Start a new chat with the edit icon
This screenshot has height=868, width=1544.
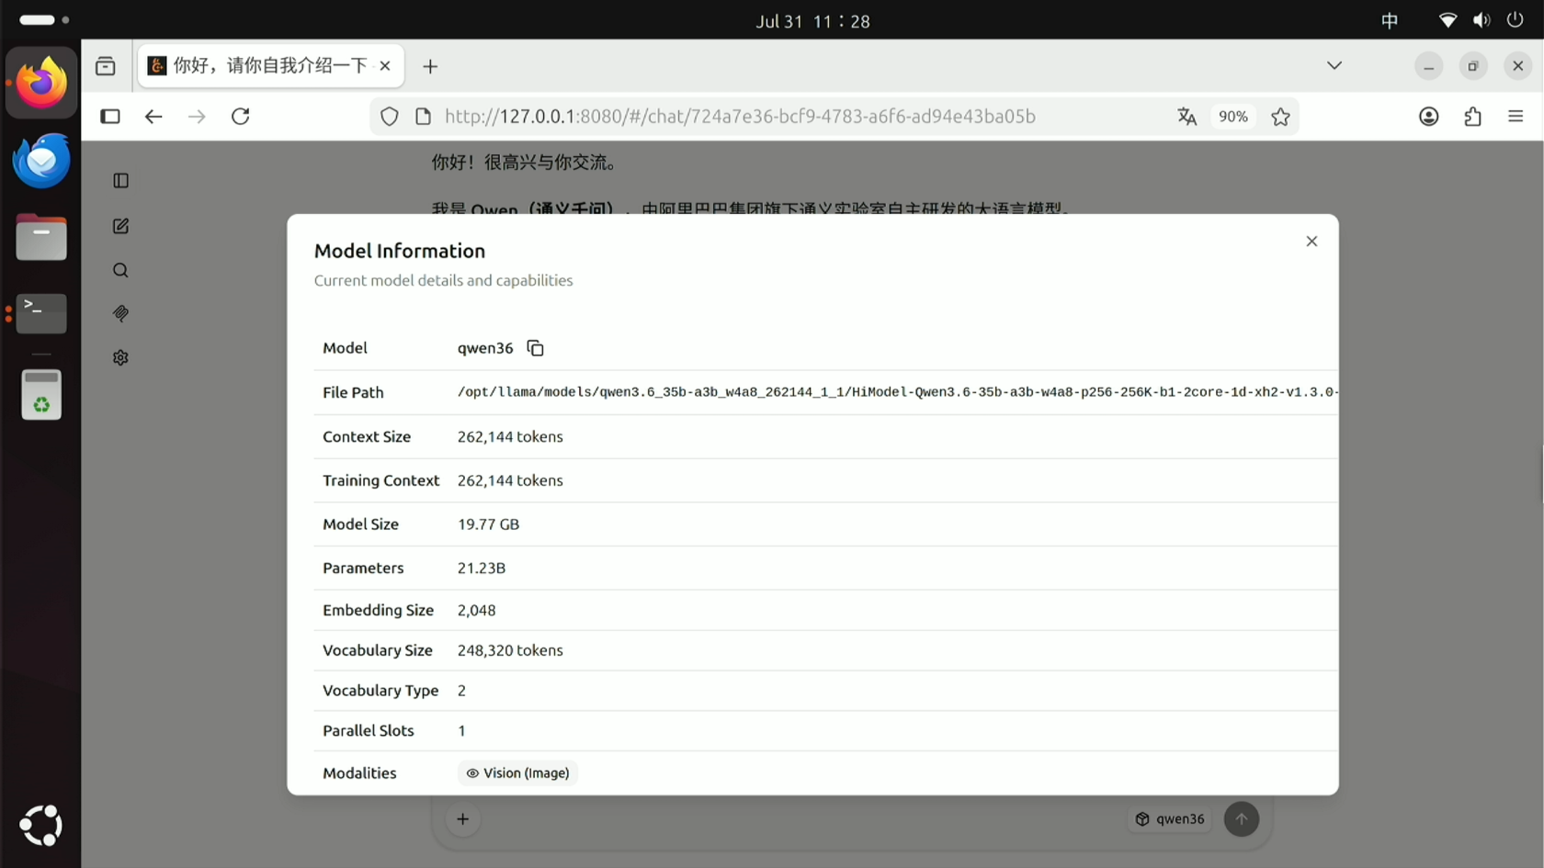coord(120,226)
